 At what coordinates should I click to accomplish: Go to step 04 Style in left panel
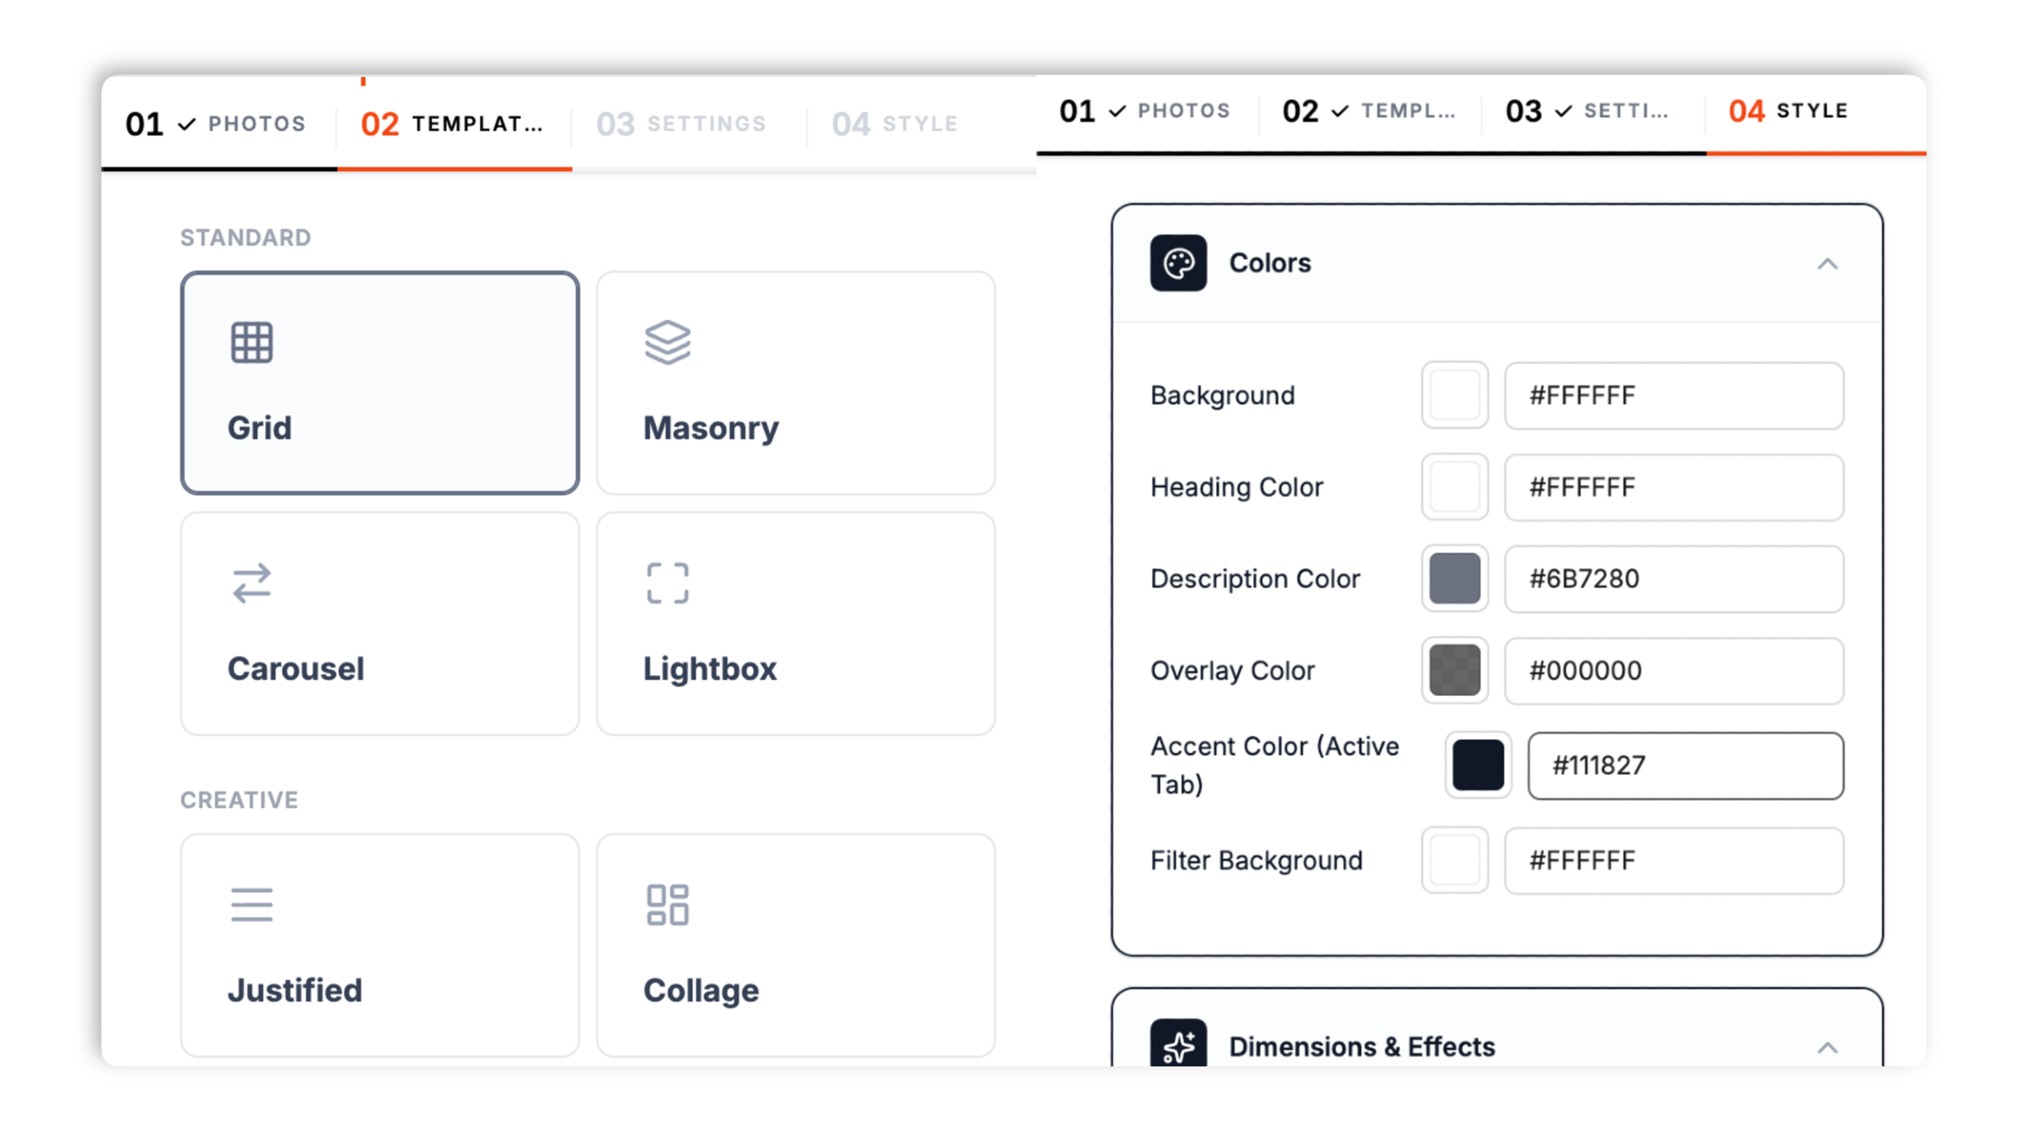tap(895, 124)
